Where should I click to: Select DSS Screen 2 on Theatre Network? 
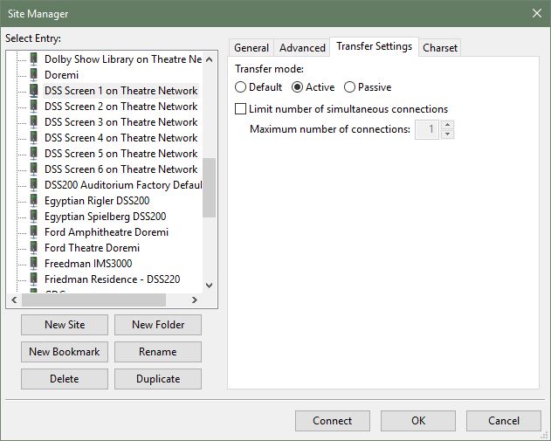[121, 107]
